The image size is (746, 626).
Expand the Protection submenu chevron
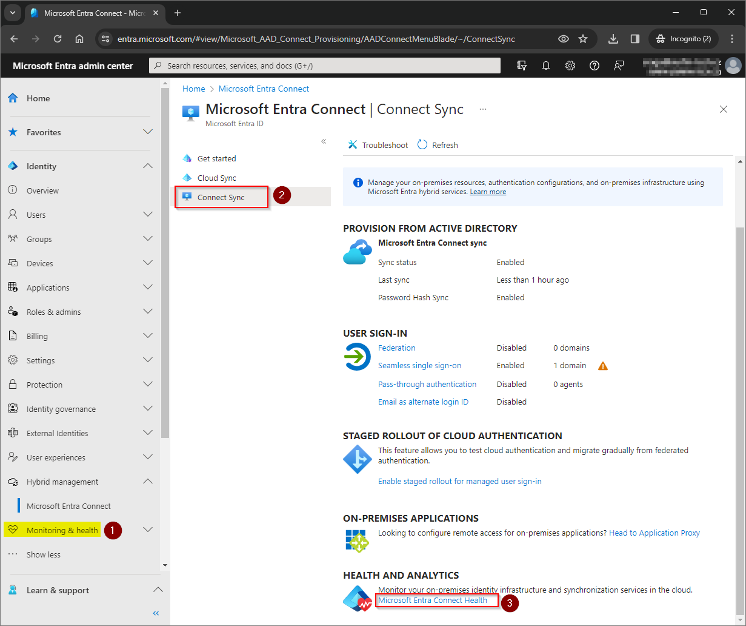[148, 384]
